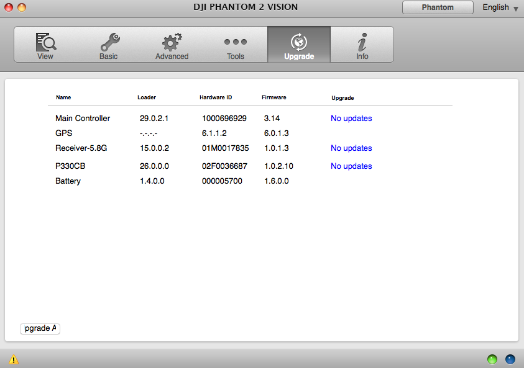Image resolution: width=524 pixels, height=368 pixels.
Task: Open the Advanced gears tab
Action: pos(172,45)
